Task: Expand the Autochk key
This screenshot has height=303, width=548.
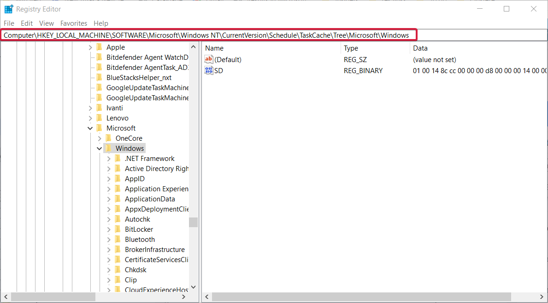Action: pos(109,219)
